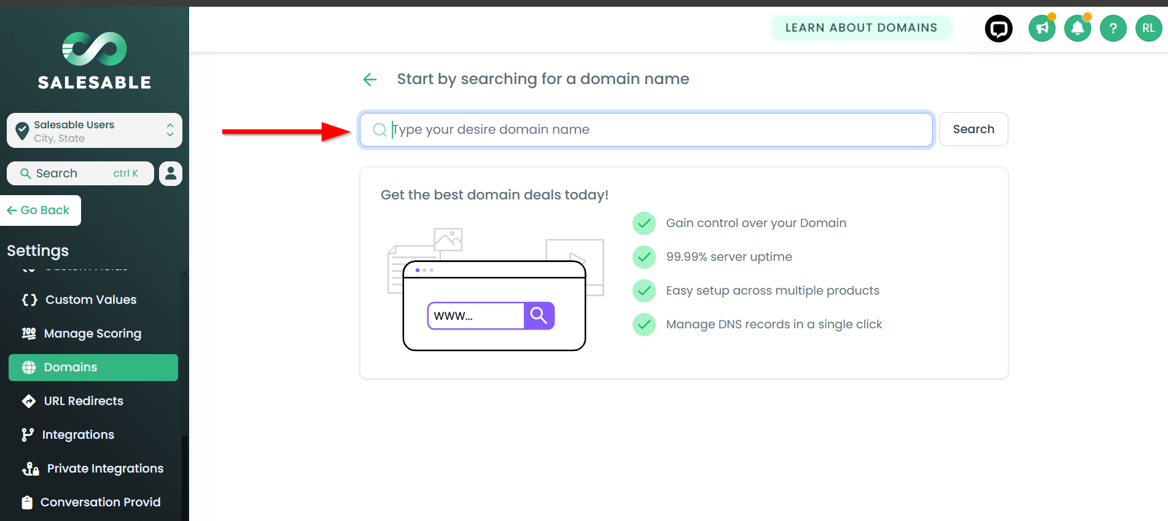This screenshot has height=521, width=1168.
Task: Focus the domain name search field
Action: 646,129
